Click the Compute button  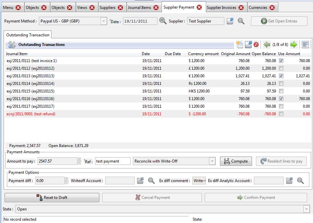pyautogui.click(x=236, y=161)
